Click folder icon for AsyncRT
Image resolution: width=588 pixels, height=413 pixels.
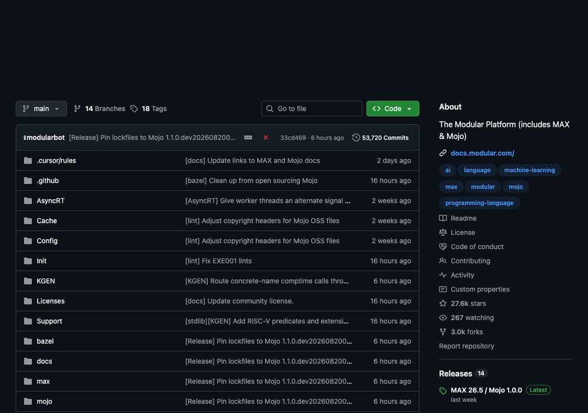coord(28,200)
